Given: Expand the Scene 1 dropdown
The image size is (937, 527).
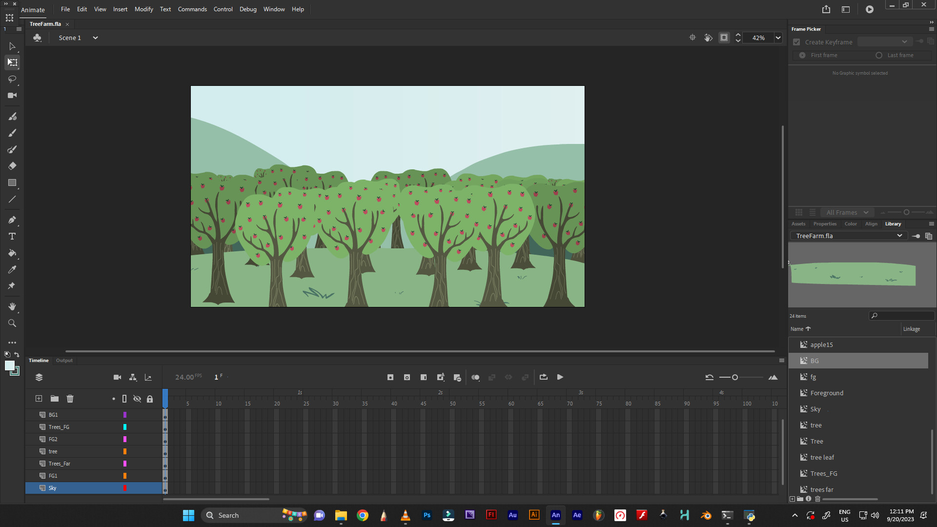Looking at the screenshot, I should (x=95, y=38).
